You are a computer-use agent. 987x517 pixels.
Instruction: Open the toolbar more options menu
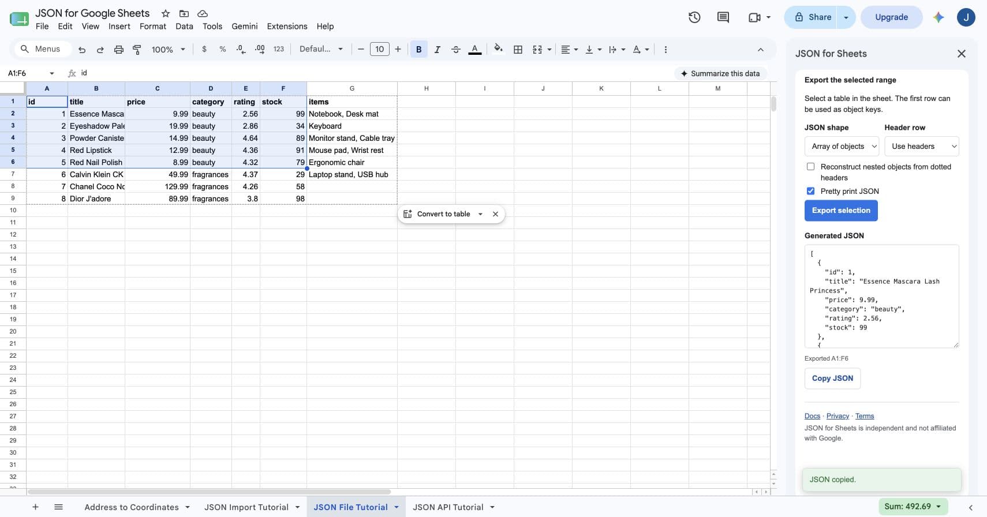pyautogui.click(x=666, y=50)
